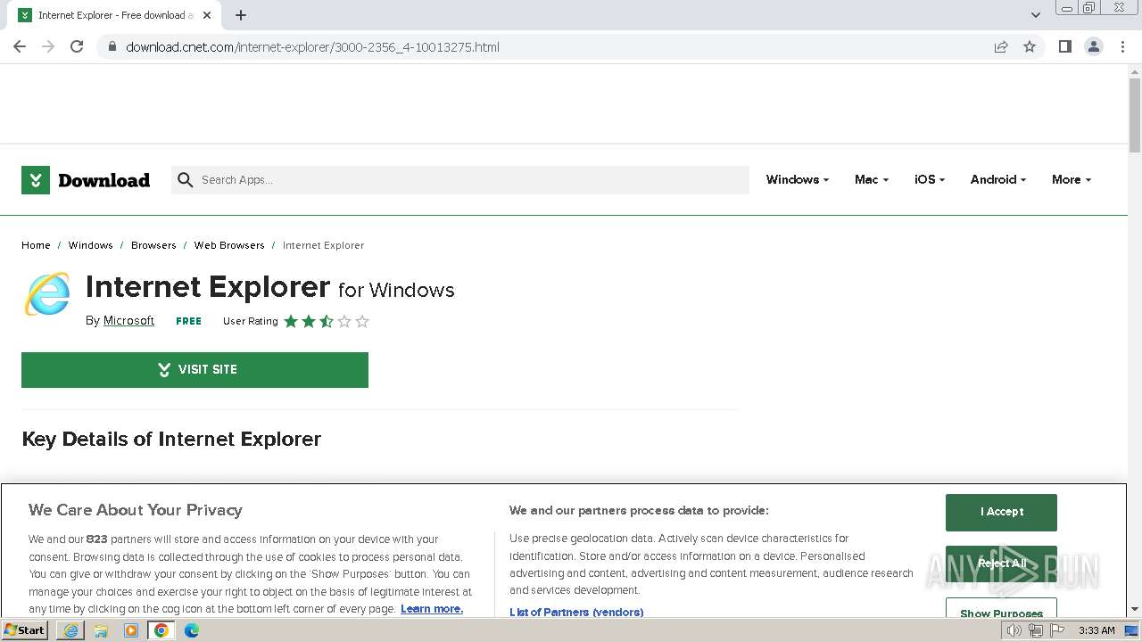Screen dimensions: 1142x642
Task: Open the Chrome profile avatar menu
Action: [1093, 46]
